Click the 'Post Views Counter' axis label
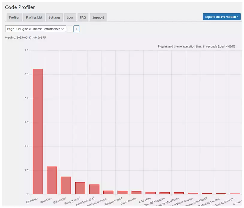 (182, 202)
